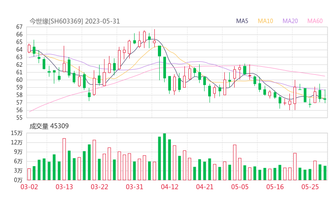This screenshot has height=197, width=332.
Task: Click the MA5 legend label
Action: (242, 21)
